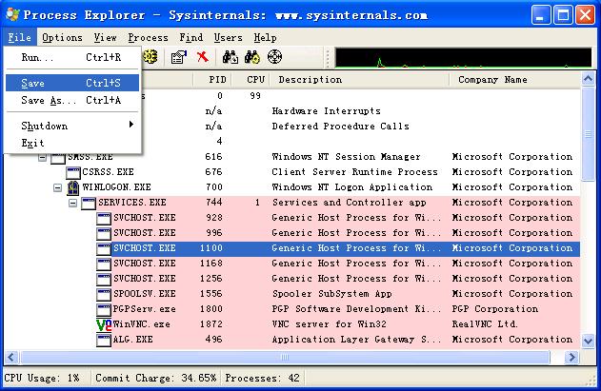
Task: Collapse the WINLOGON.EXE tree node
Action: 57,187
